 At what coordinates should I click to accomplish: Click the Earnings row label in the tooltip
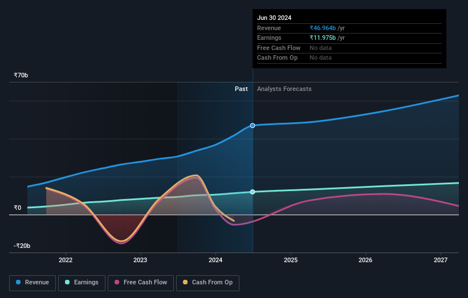click(x=269, y=38)
